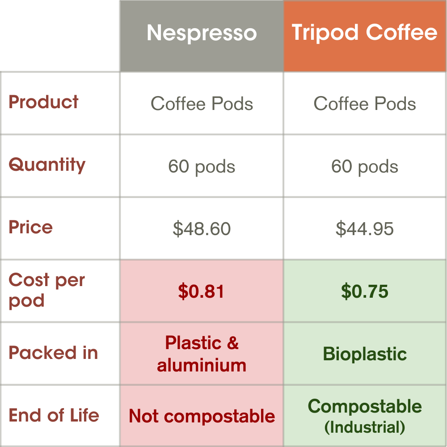Click the Bioplastic cell

(x=365, y=354)
